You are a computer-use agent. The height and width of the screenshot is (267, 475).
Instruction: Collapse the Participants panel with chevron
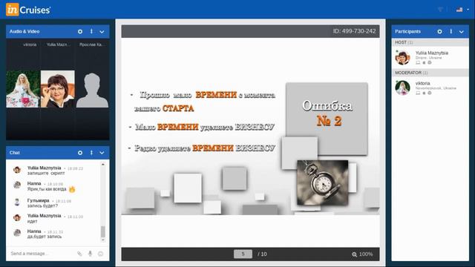point(462,32)
